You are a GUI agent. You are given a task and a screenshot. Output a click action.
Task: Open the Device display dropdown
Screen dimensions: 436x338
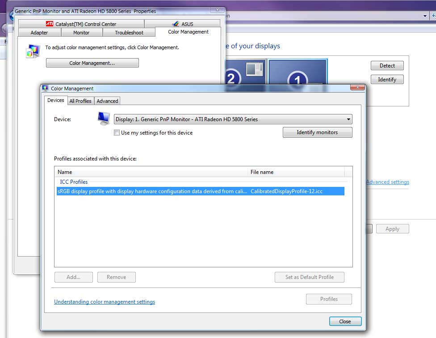pyautogui.click(x=233, y=119)
